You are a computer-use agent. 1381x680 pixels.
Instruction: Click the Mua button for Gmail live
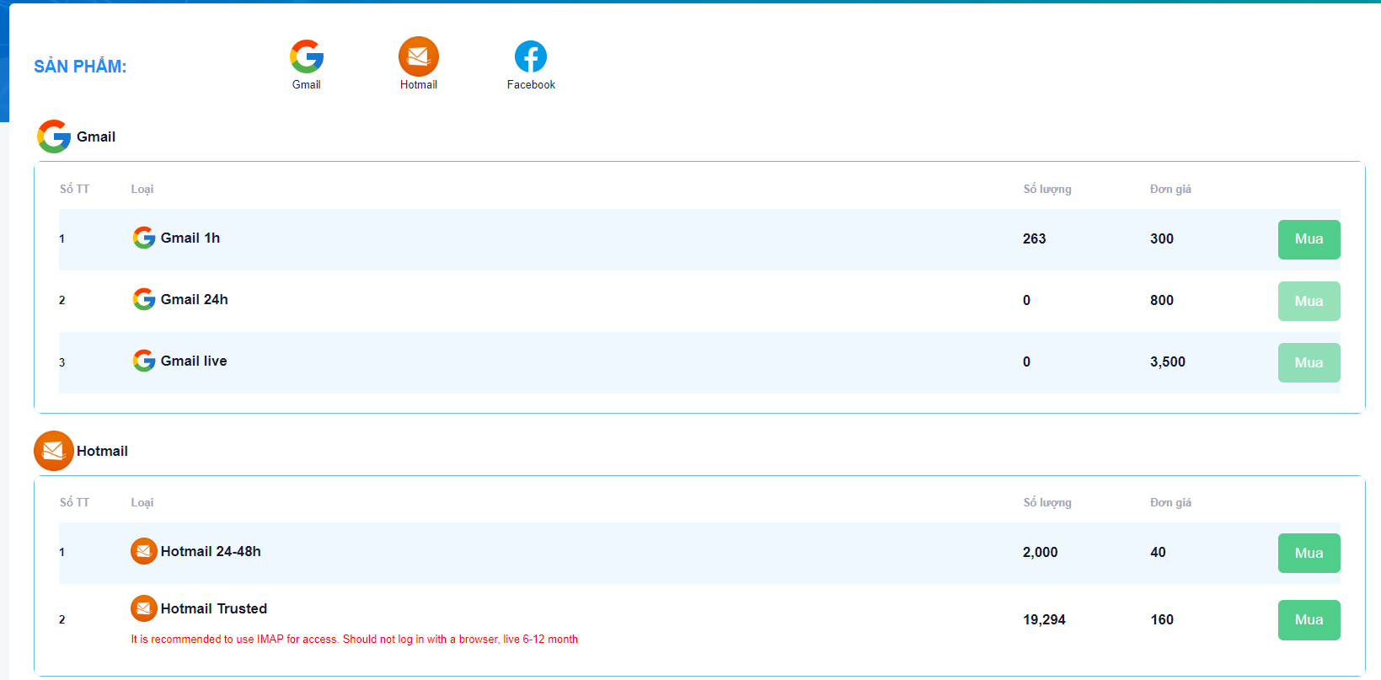point(1309,362)
